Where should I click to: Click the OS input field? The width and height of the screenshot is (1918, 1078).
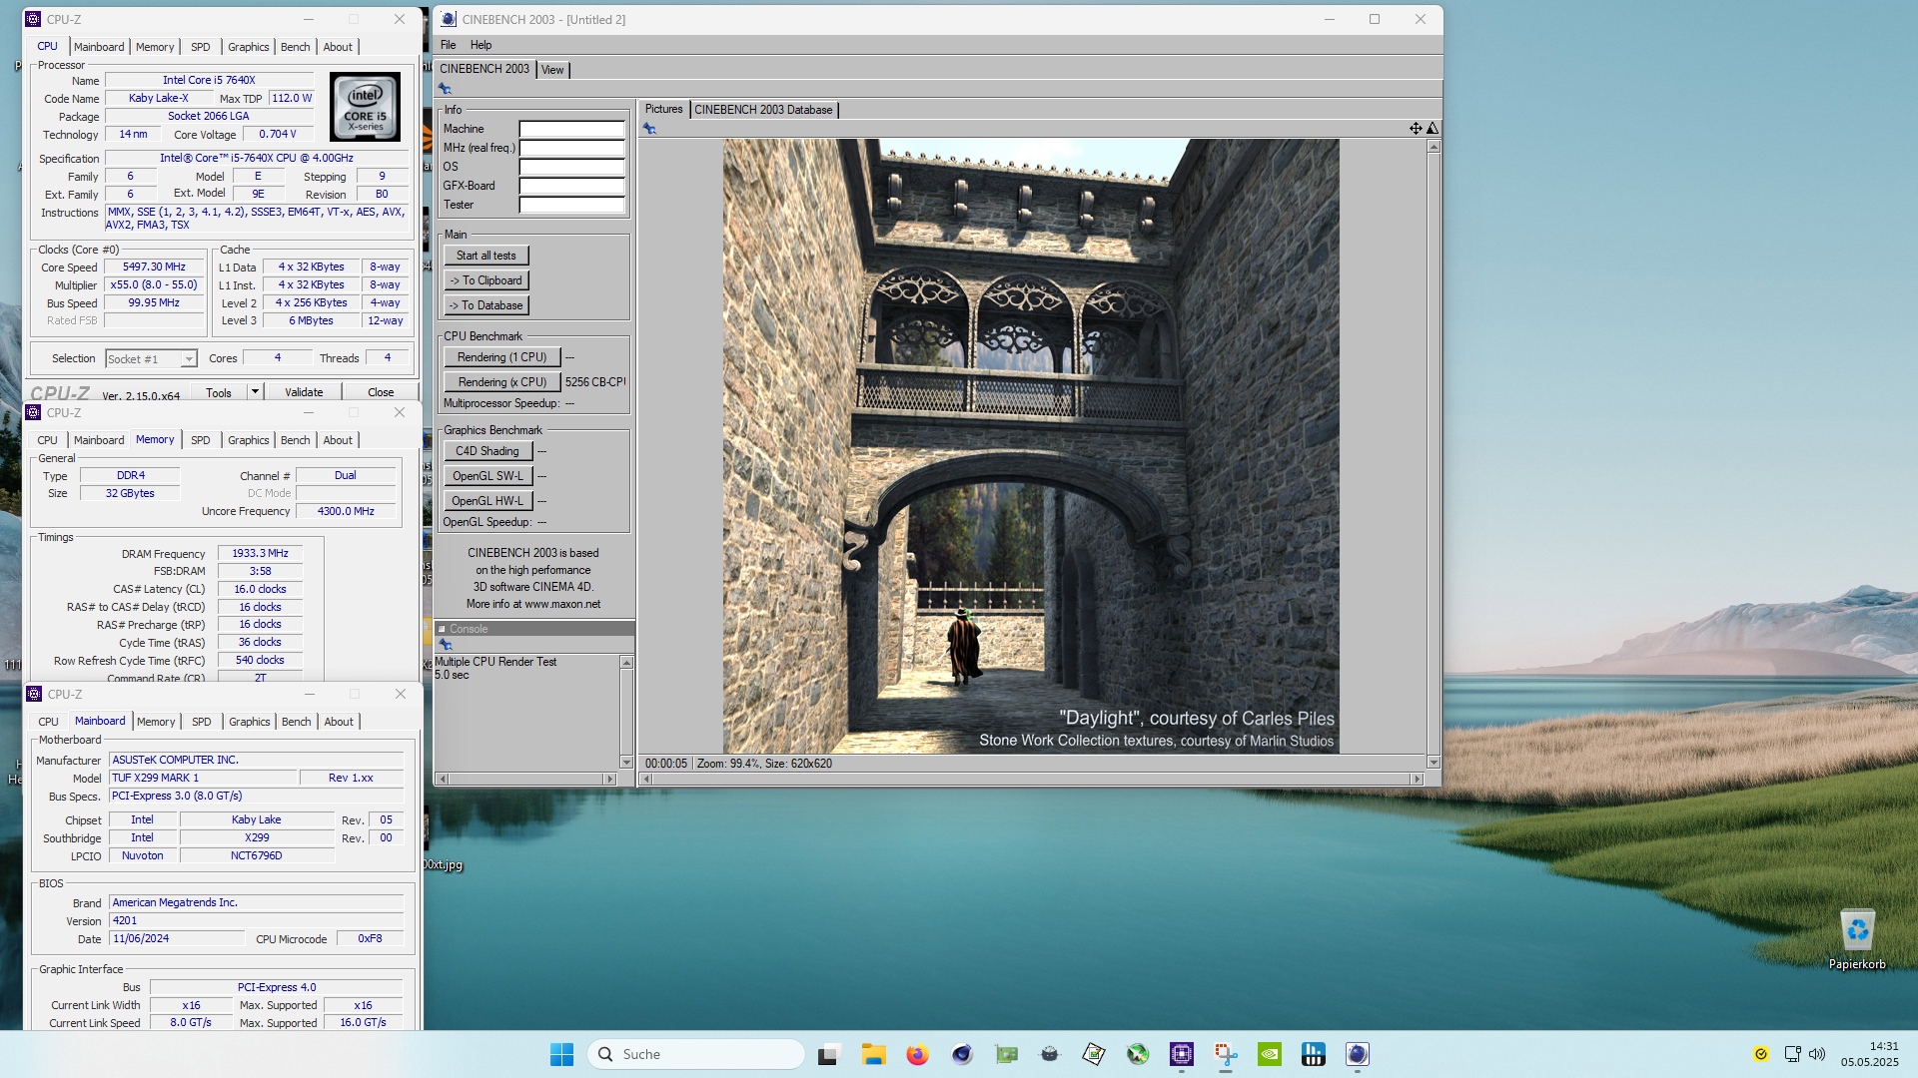click(x=571, y=167)
